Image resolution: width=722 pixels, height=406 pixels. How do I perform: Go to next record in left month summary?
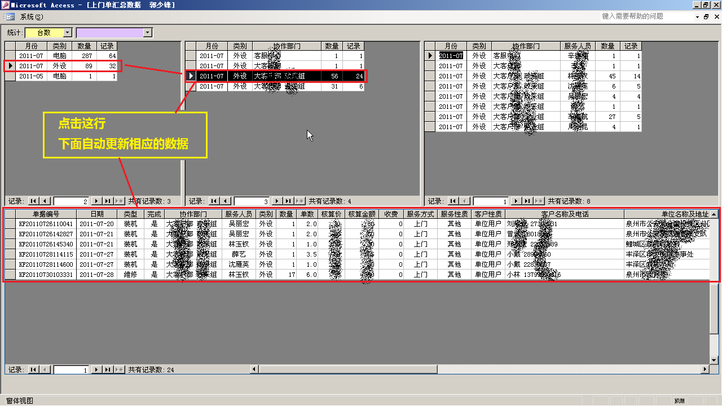click(96, 201)
